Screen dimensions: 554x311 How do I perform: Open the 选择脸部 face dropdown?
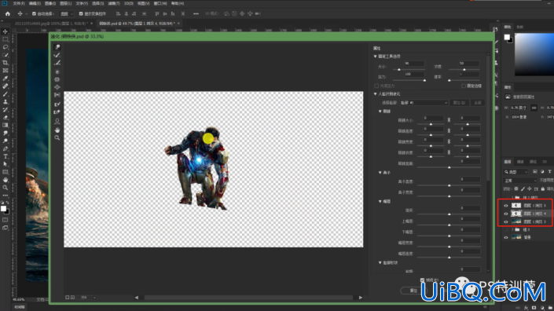click(x=424, y=103)
